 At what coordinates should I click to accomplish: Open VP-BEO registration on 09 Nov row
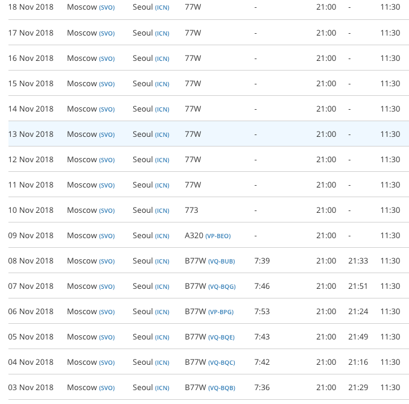(x=218, y=236)
